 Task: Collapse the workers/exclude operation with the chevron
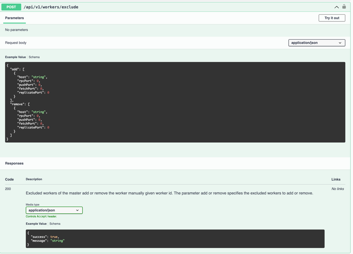(336, 7)
